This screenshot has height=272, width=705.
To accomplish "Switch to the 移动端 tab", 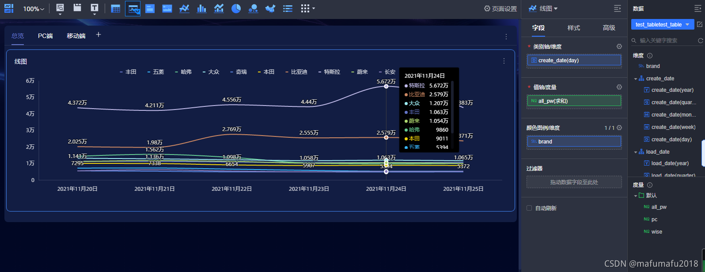I will pos(76,36).
